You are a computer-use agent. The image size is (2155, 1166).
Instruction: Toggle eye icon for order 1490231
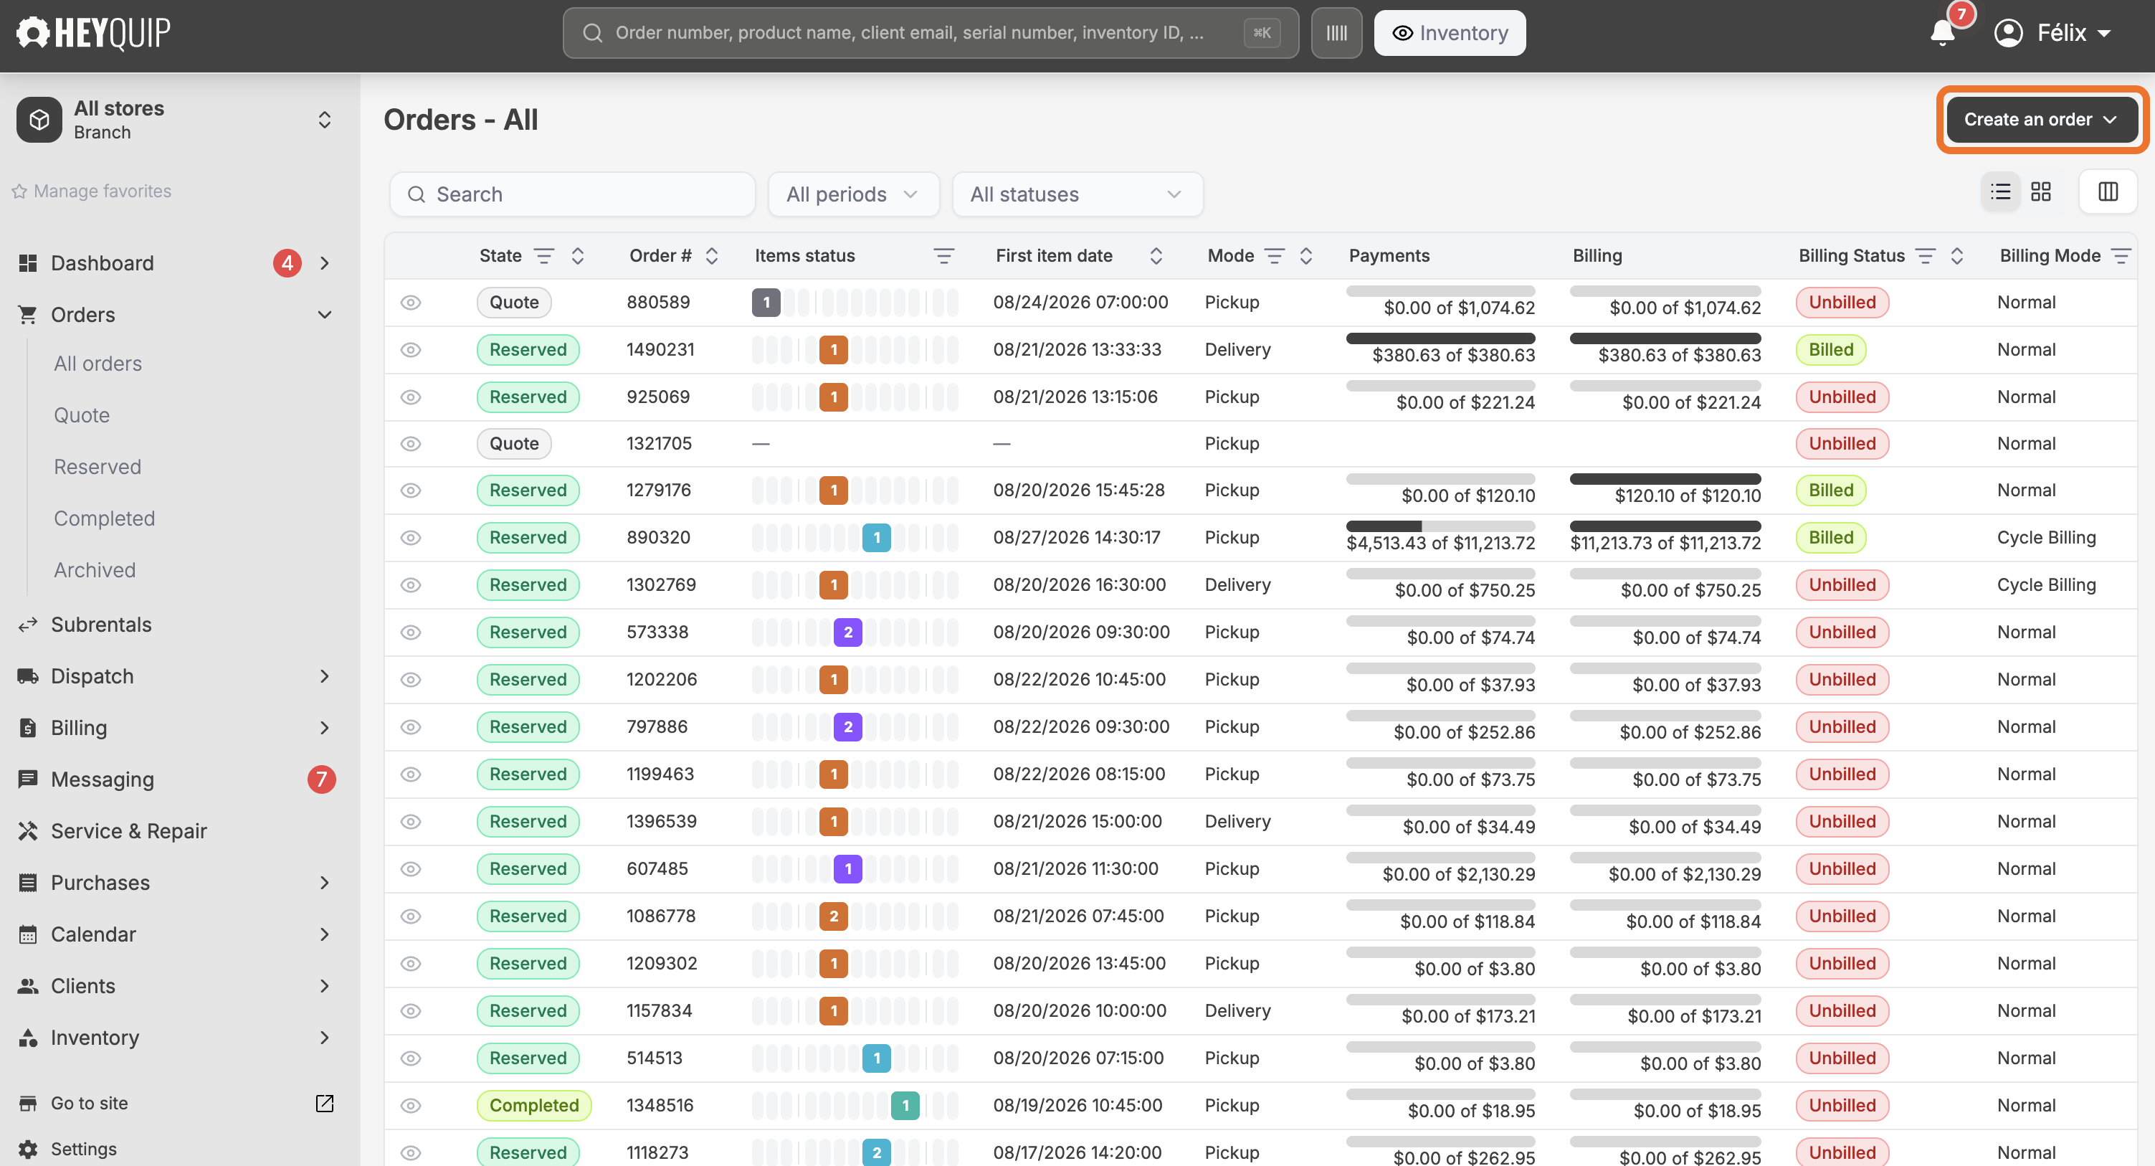click(x=410, y=350)
